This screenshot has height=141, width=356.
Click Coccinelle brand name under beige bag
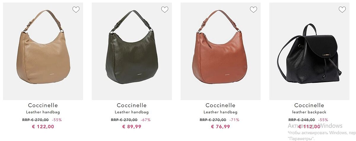[x=43, y=105]
